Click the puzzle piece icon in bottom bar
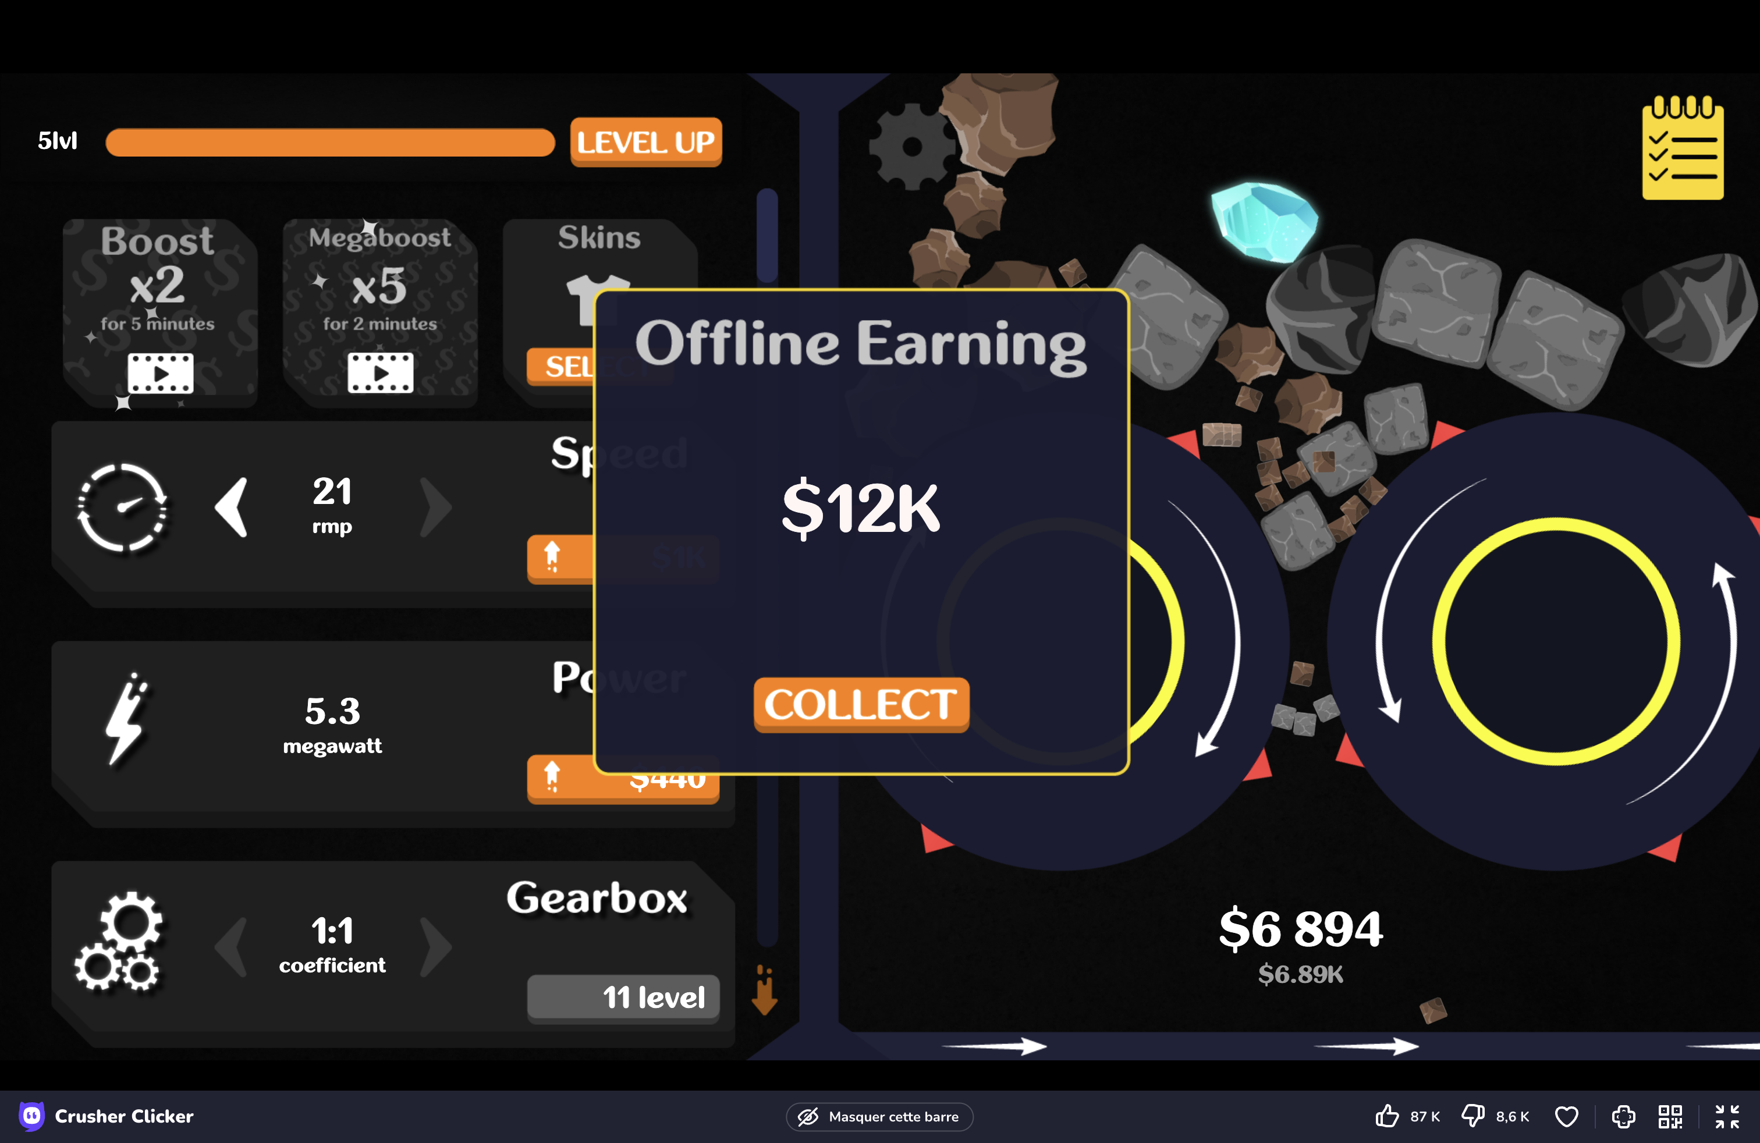Image resolution: width=1760 pixels, height=1143 pixels. 1623,1116
